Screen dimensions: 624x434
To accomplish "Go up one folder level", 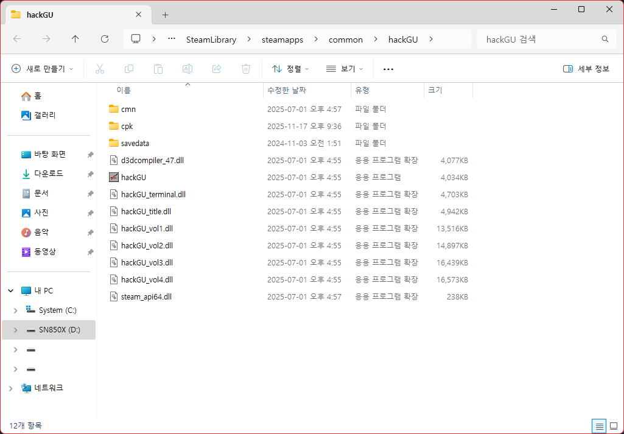I will coord(75,38).
